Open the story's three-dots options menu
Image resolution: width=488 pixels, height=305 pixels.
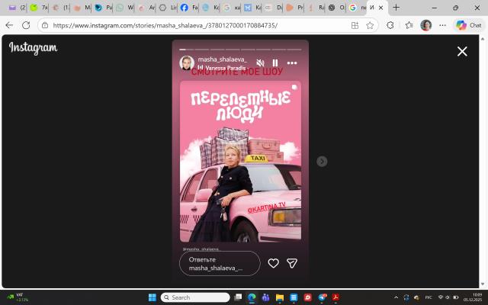click(292, 63)
